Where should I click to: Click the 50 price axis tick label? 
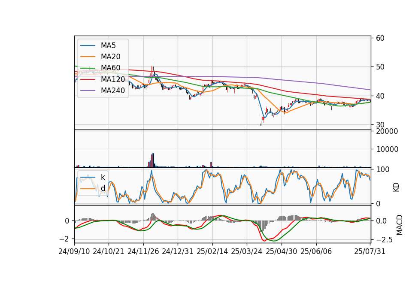tap(380, 67)
